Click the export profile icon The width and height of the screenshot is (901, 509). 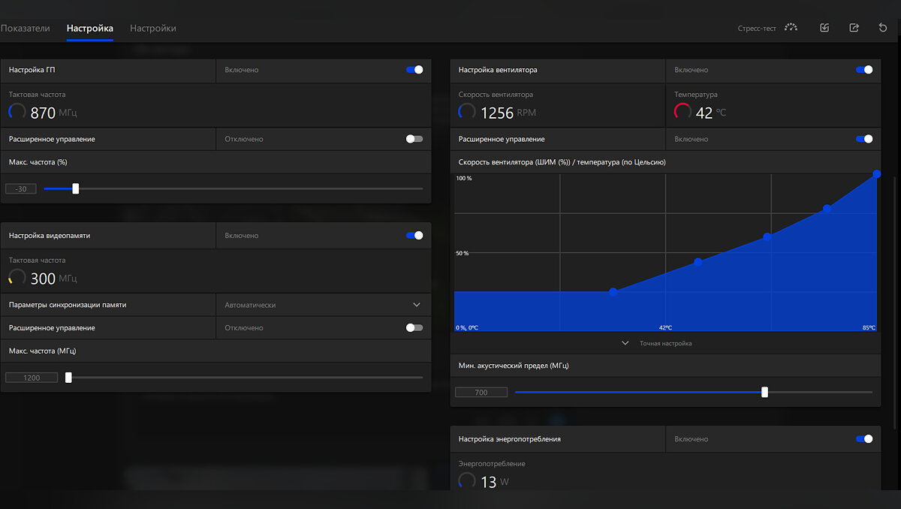[854, 28]
